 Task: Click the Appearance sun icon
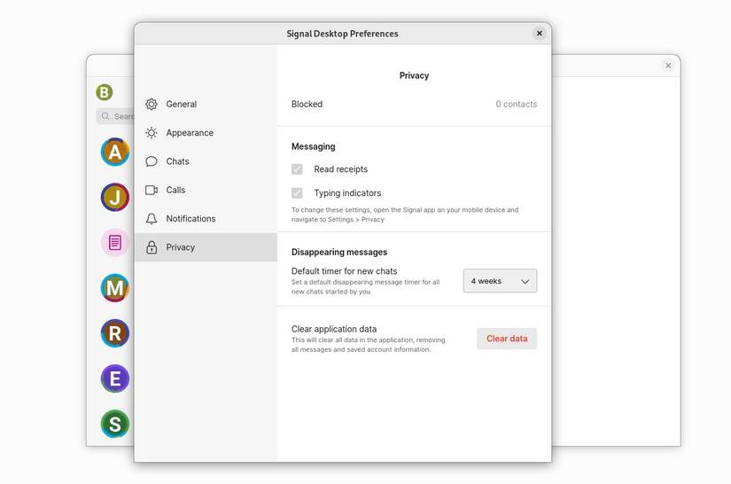pos(151,133)
